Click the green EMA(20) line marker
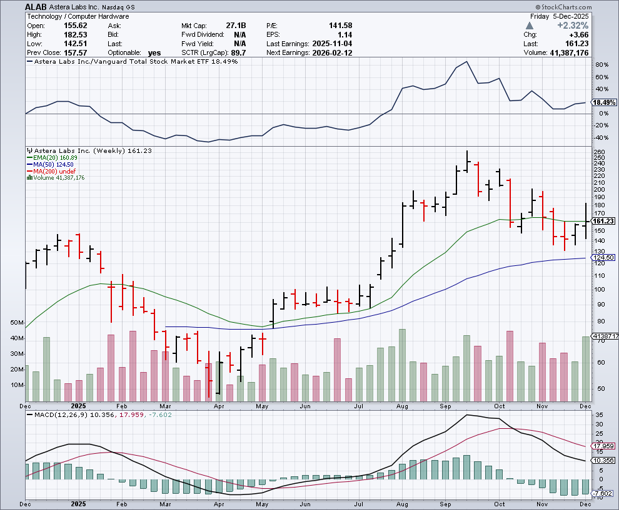The width and height of the screenshot is (619, 510). [x=28, y=158]
